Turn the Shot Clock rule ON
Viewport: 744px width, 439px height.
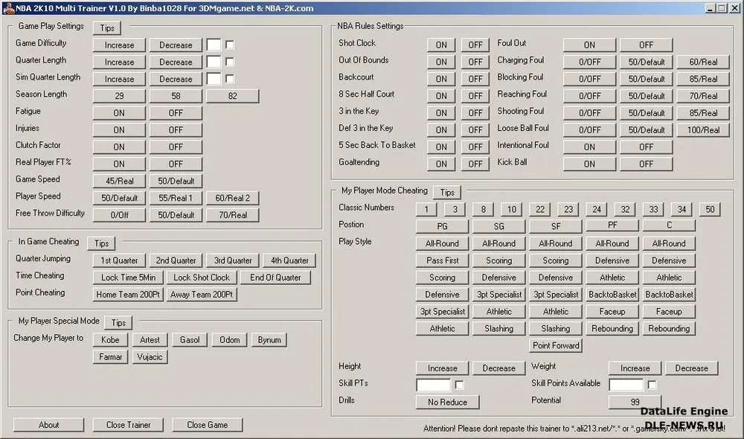tap(441, 45)
